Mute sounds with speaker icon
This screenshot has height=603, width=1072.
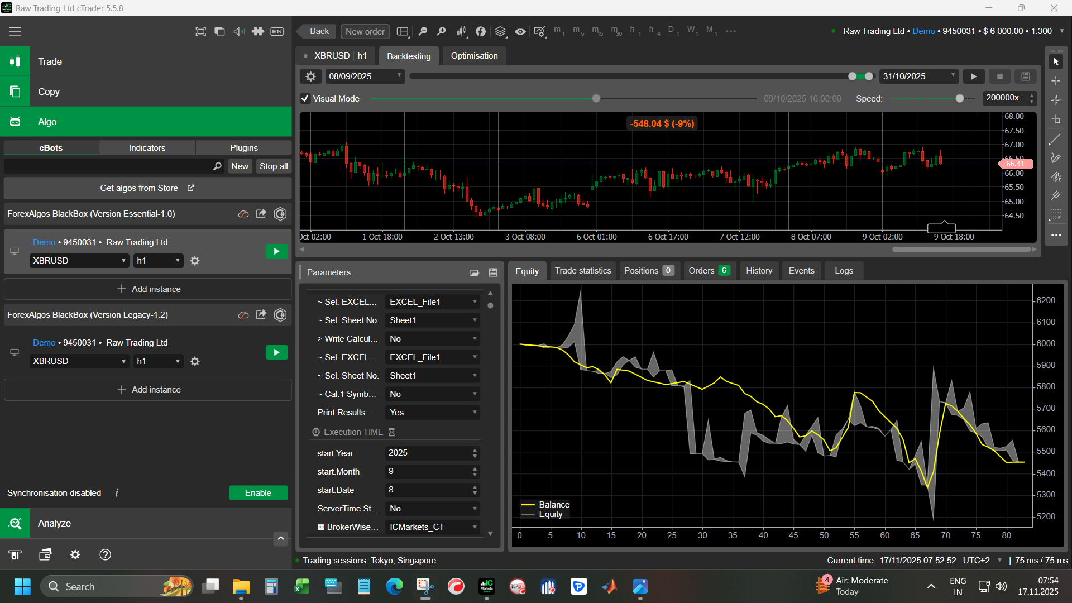(239, 32)
